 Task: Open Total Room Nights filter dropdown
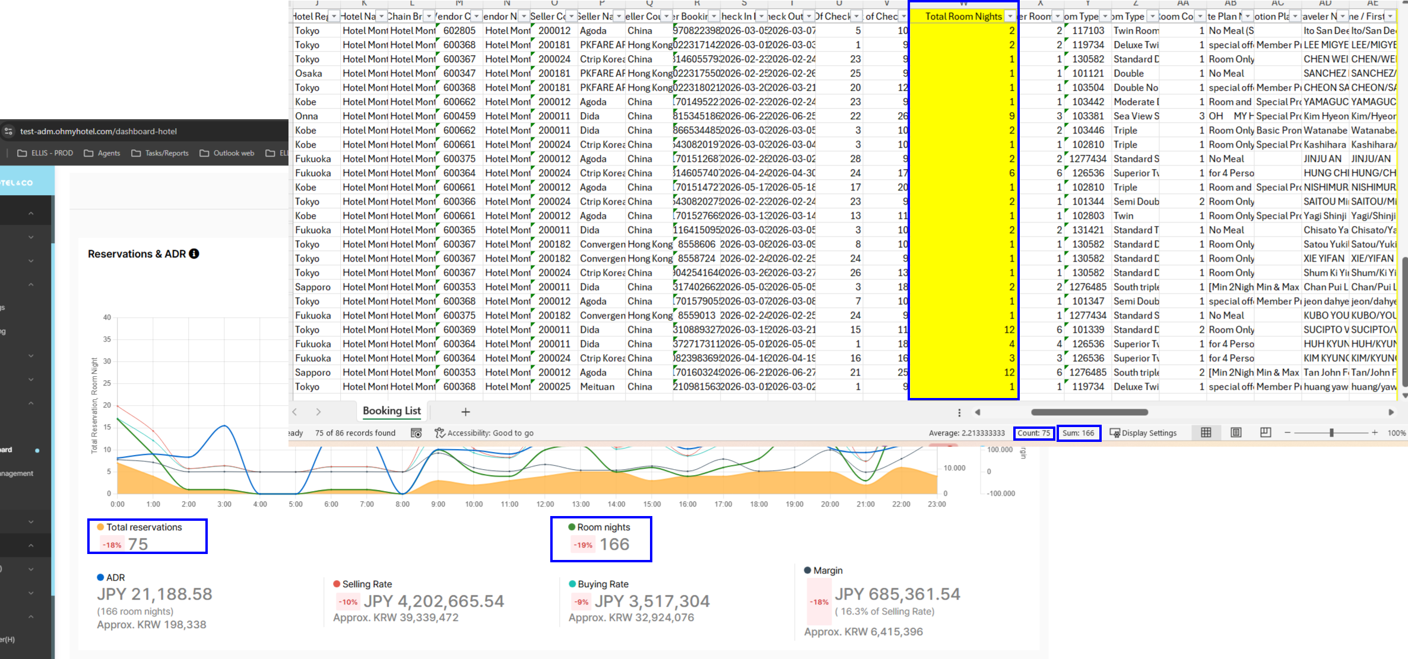1010,17
